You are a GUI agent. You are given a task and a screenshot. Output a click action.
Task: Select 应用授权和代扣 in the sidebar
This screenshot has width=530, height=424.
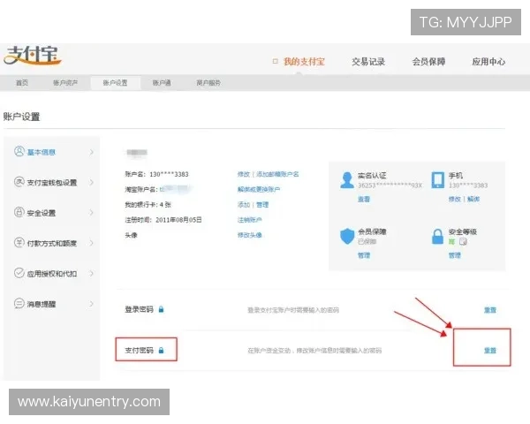(52, 274)
